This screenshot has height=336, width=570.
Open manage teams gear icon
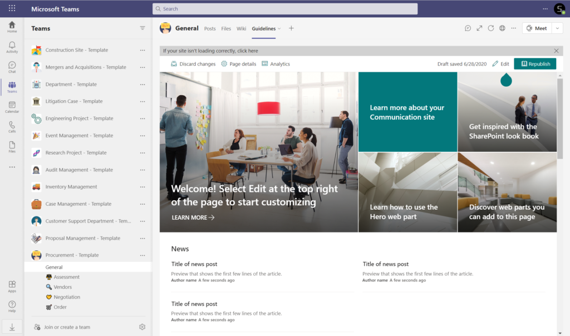[x=142, y=327]
